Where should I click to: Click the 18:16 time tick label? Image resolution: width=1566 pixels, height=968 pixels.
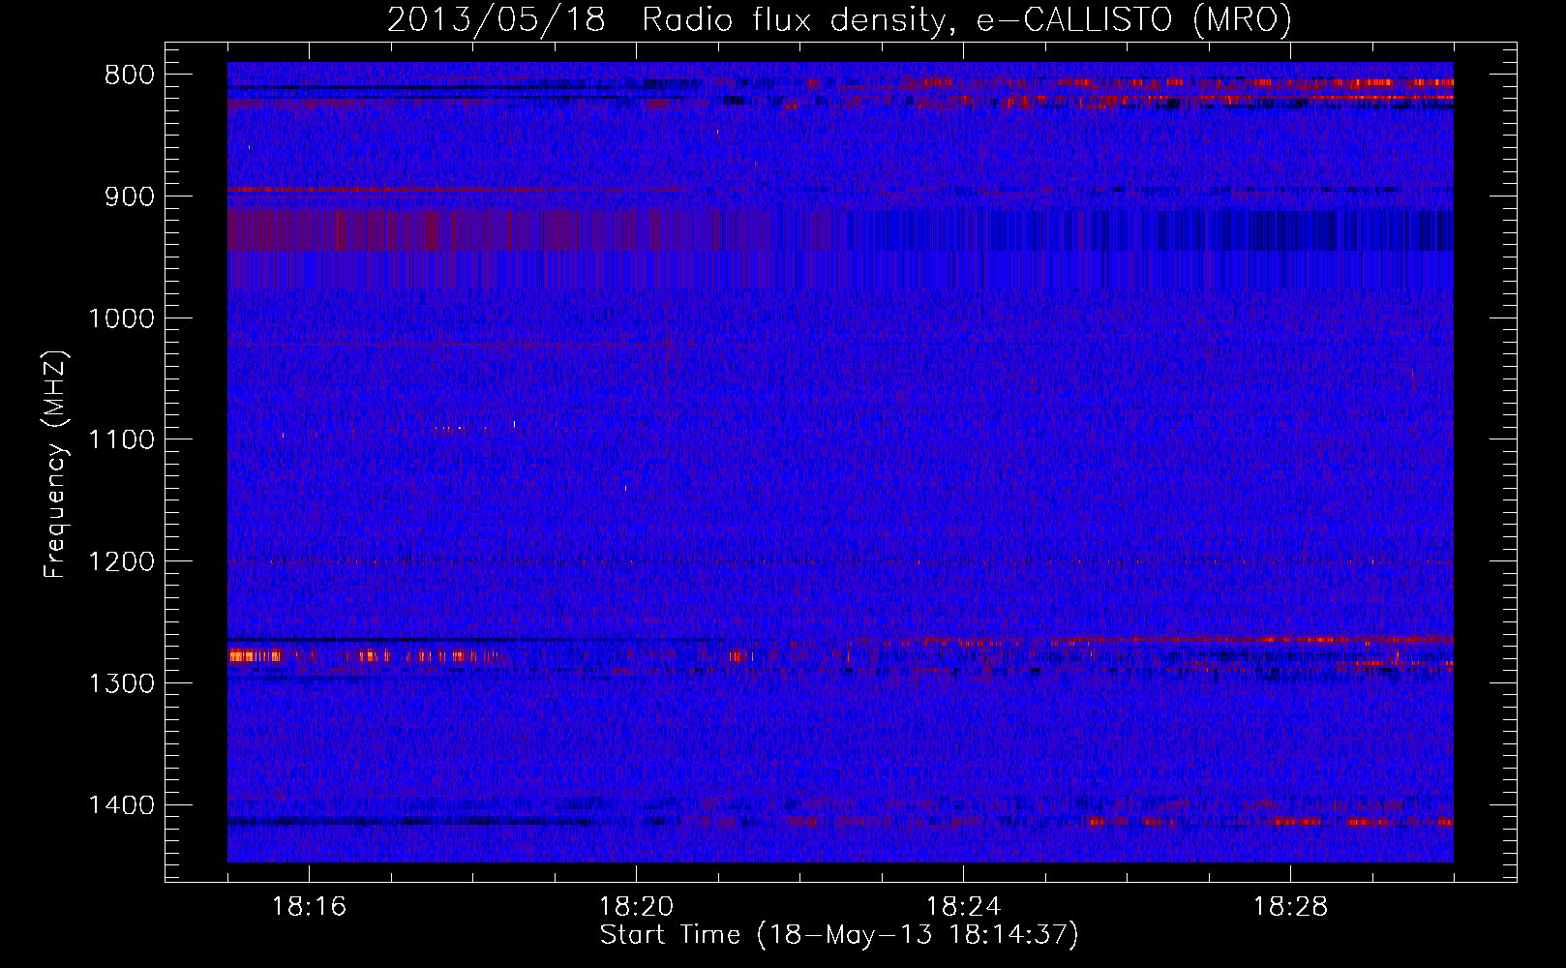309,907
